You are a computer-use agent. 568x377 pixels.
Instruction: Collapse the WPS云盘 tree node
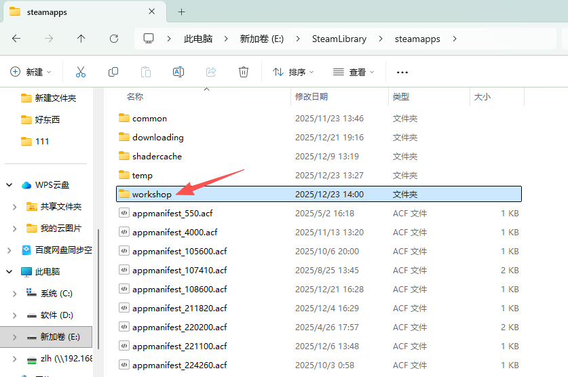click(10, 185)
